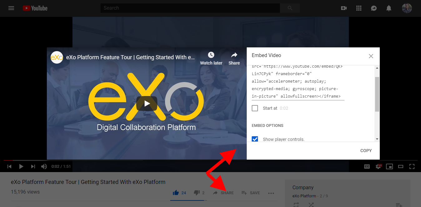Click the Start at 0:02 time field

coord(284,108)
